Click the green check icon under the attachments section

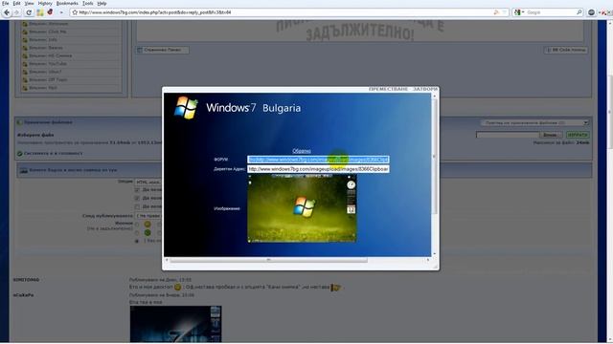click(19, 154)
